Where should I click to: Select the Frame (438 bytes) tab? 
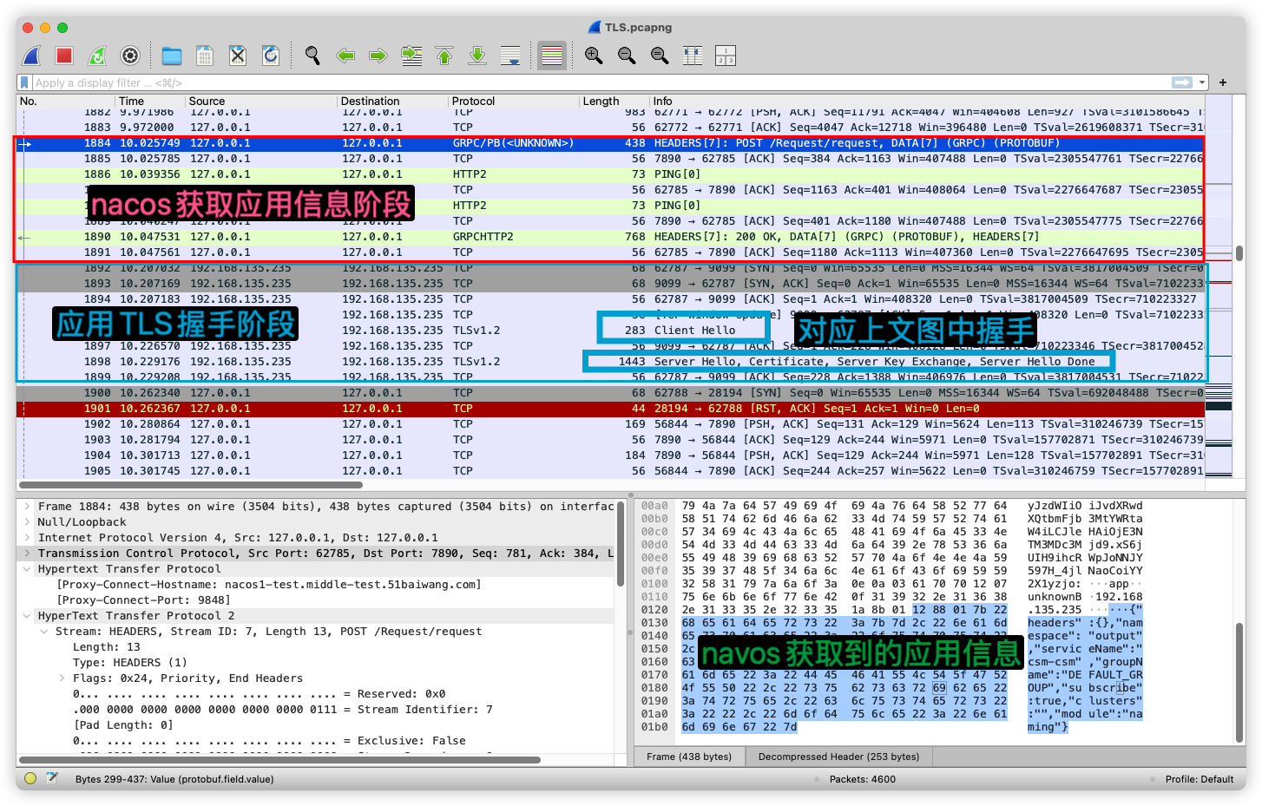[688, 757]
